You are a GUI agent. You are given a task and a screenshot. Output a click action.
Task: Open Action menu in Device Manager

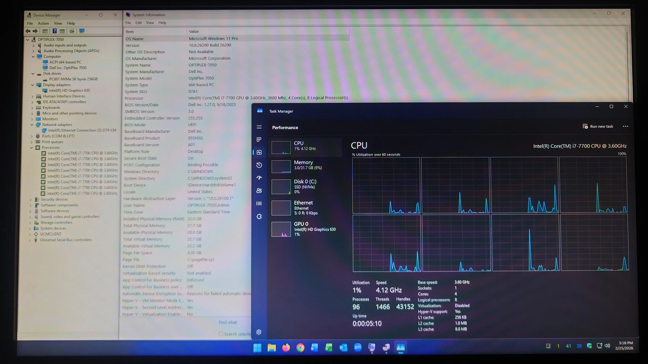43,23
